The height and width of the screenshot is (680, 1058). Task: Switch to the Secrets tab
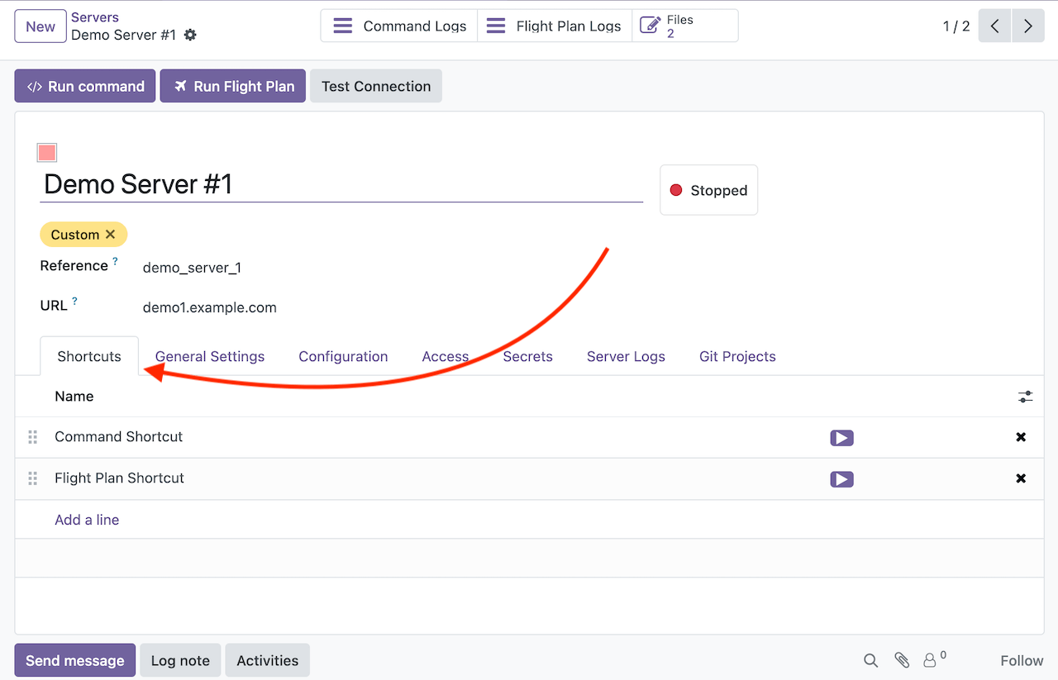click(x=527, y=356)
